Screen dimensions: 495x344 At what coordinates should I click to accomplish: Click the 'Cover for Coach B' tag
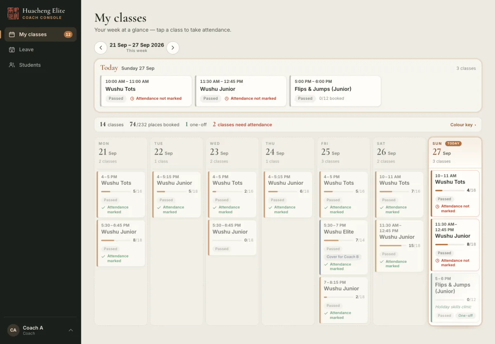343,257
